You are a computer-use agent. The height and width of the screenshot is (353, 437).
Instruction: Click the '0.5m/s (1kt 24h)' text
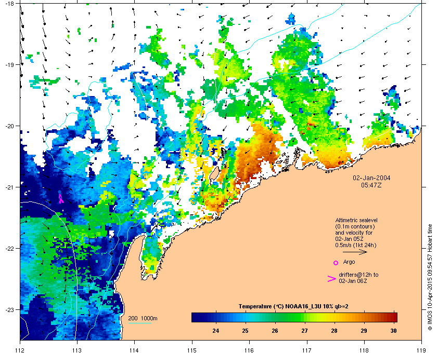356,245
